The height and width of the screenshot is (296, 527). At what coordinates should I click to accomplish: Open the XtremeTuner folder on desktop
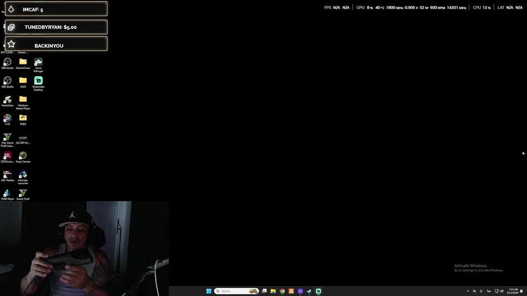[x=23, y=63]
